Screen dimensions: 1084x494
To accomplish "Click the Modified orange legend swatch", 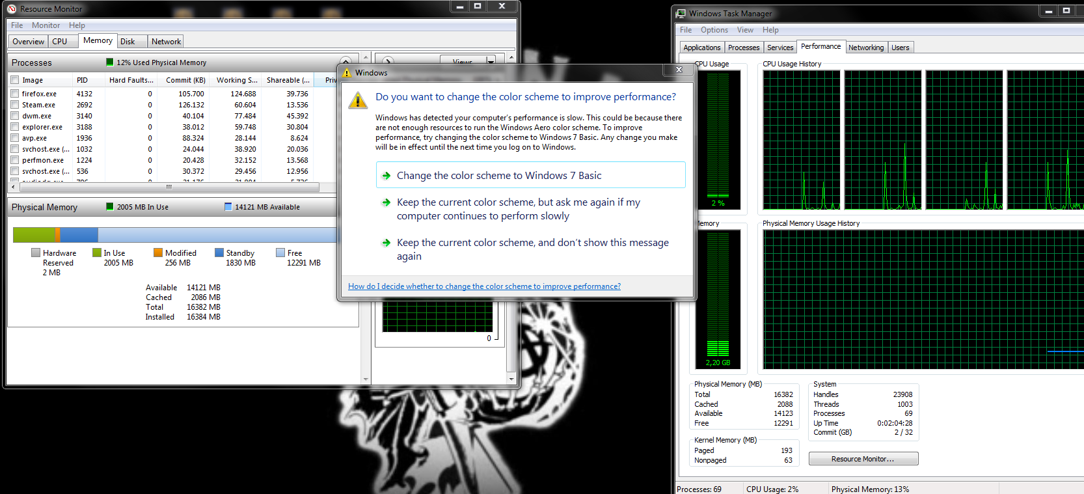I will coord(158,253).
